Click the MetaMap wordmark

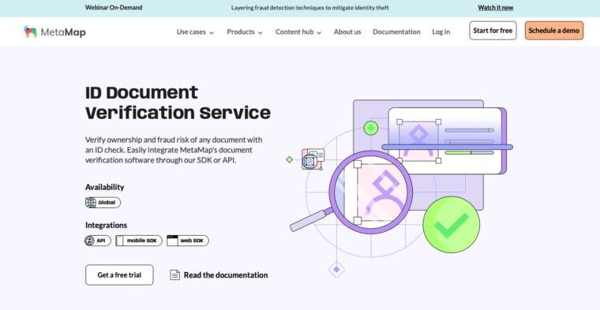point(63,32)
